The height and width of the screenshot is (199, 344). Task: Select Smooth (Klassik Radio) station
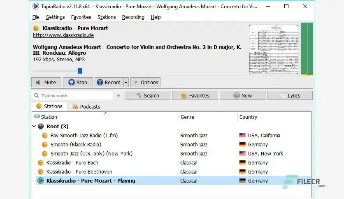[x=76, y=145]
